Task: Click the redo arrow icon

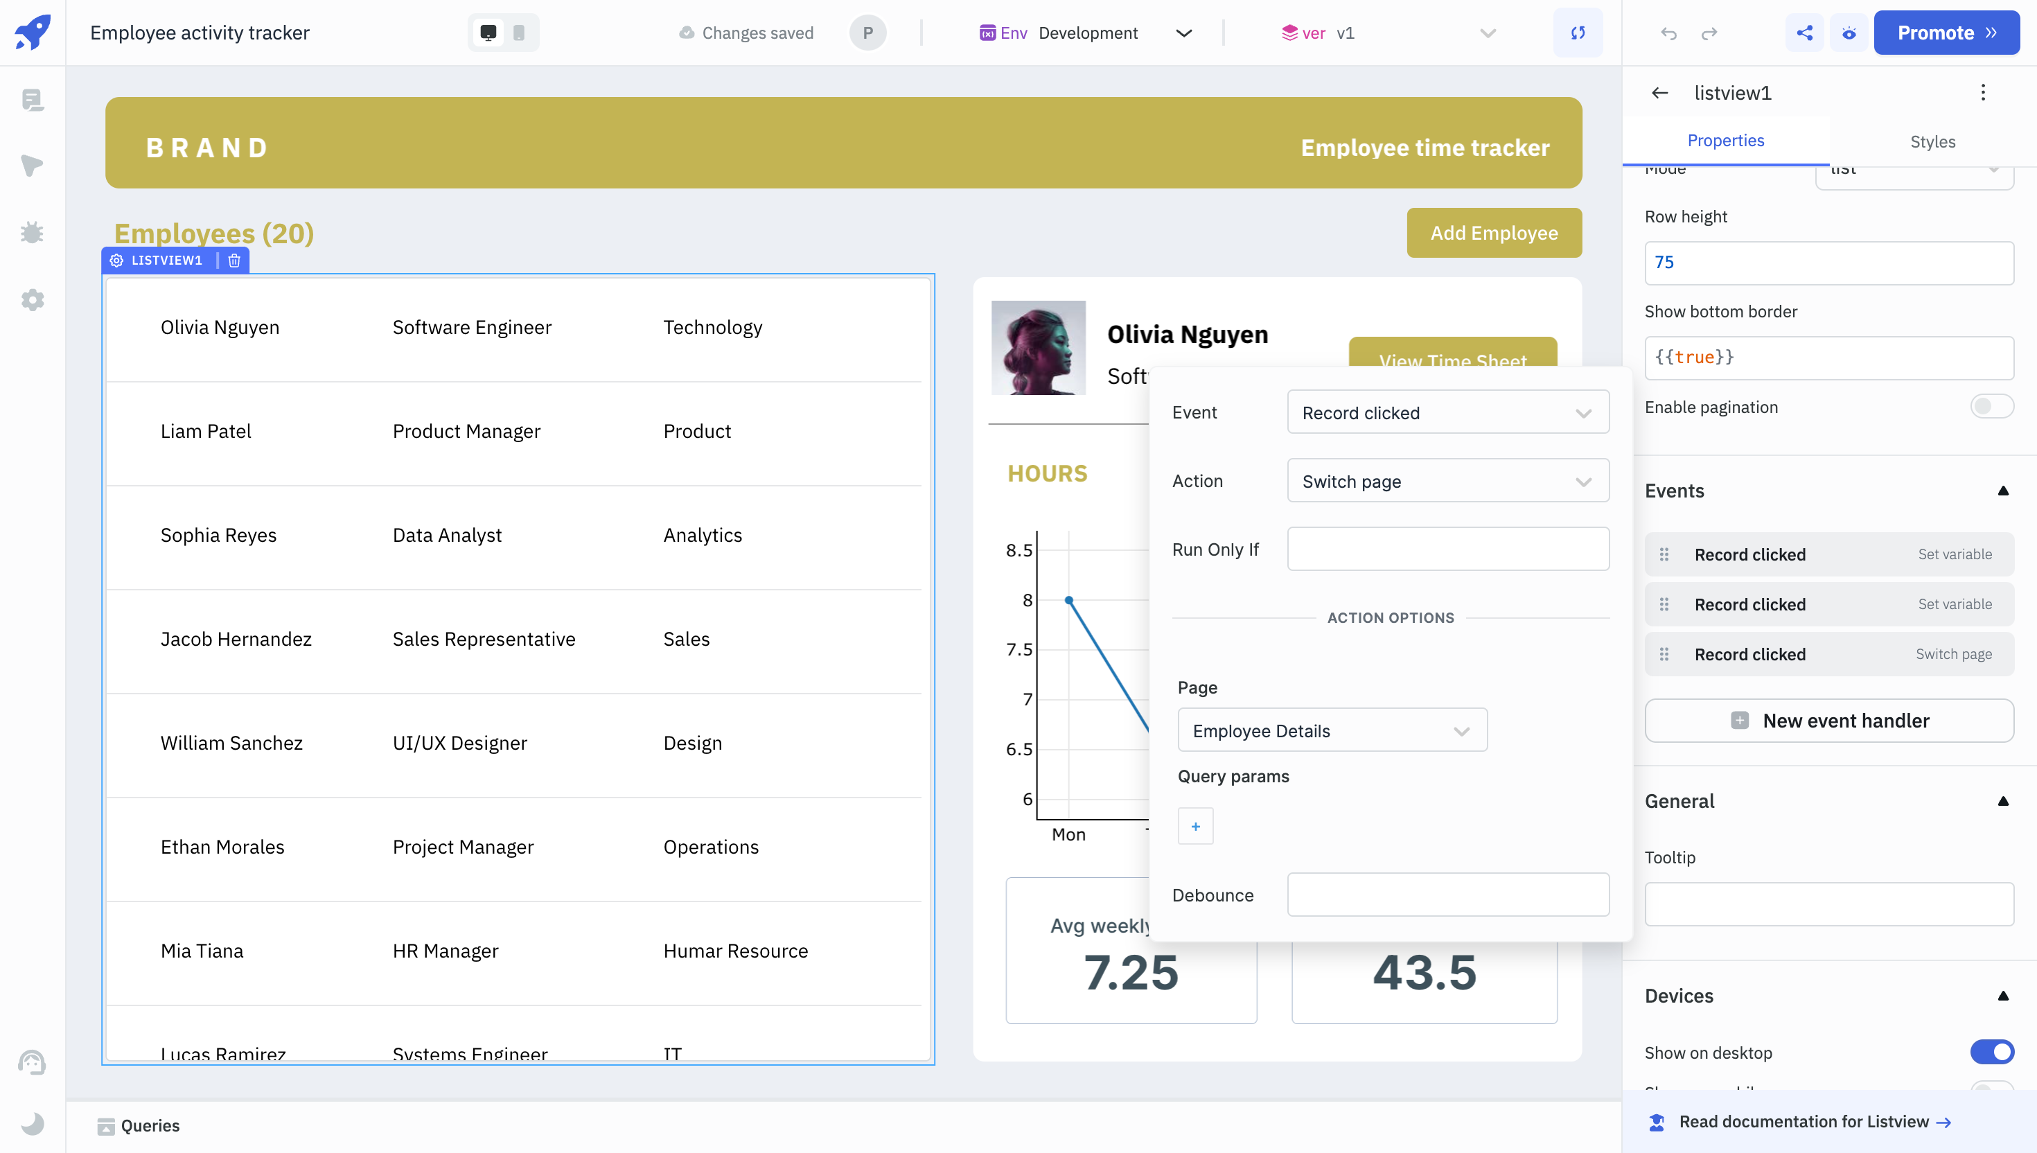Action: click(x=1708, y=33)
